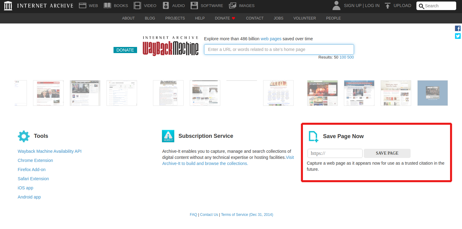462x229 pixels.
Task: Share via the Twitter icon
Action: pos(458,36)
